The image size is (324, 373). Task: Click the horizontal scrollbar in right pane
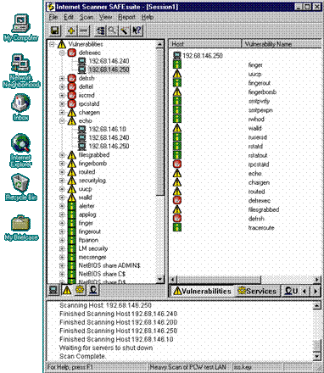pos(245,280)
